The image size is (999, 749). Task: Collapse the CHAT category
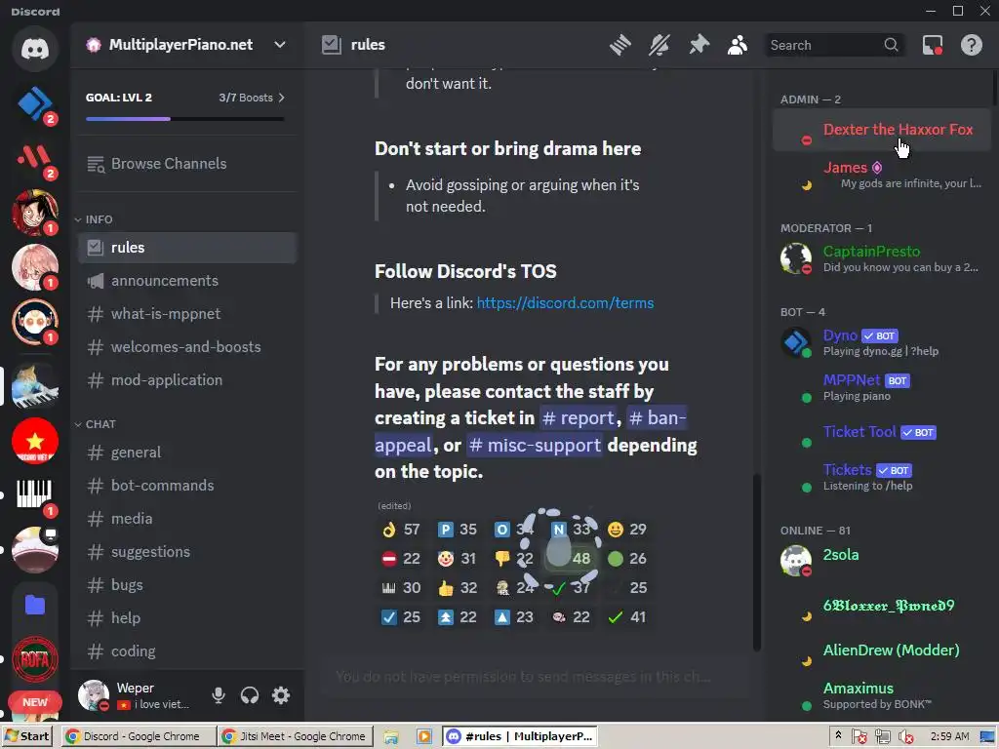pos(96,424)
